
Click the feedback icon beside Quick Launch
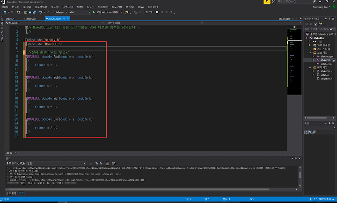coord(273,1)
